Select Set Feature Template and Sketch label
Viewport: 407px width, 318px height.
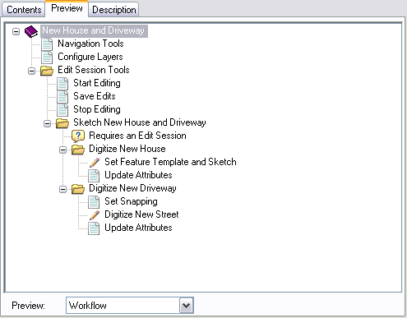(170, 162)
